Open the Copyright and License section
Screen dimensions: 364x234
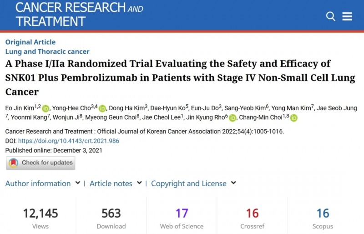[189, 183]
